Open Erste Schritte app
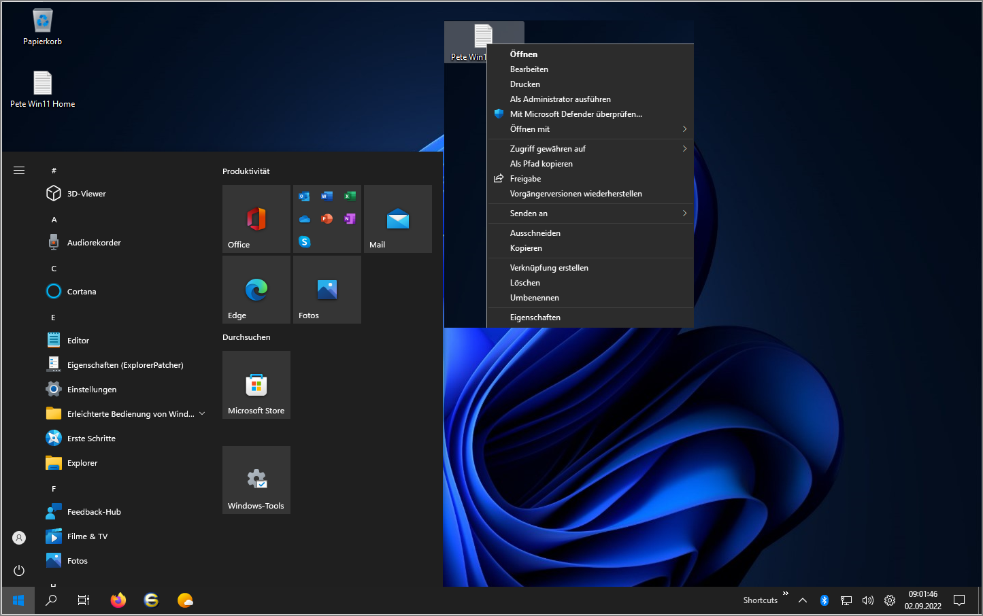Image resolution: width=983 pixels, height=616 pixels. [126, 439]
